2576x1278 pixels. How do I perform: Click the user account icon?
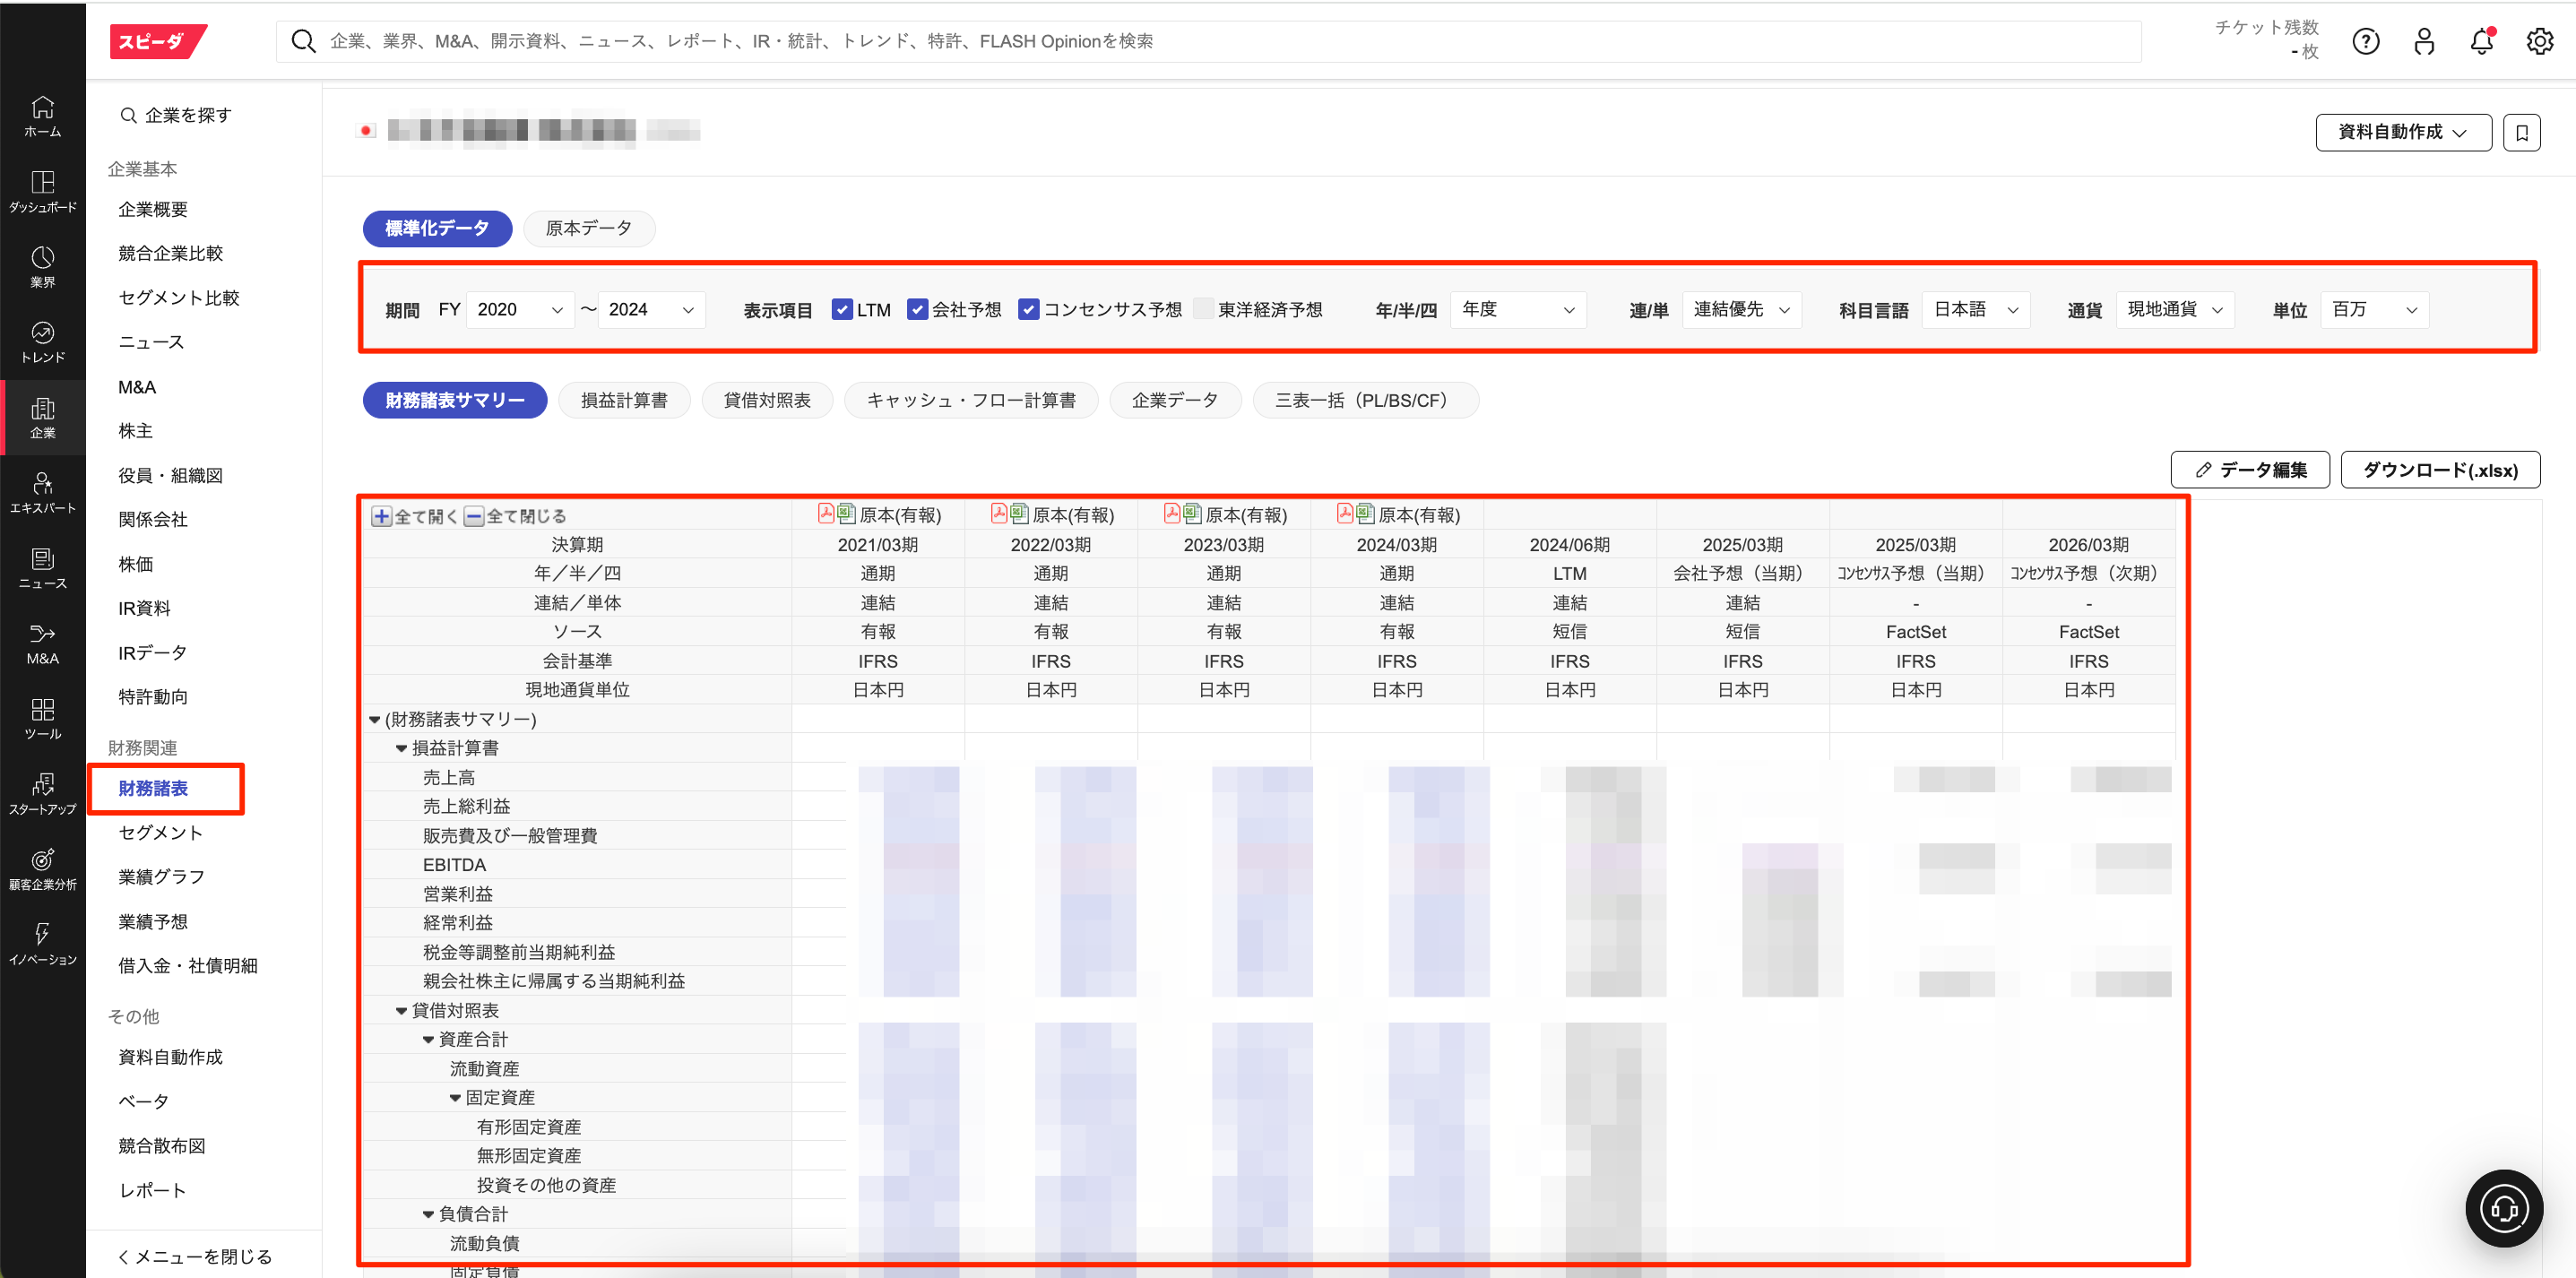[x=2423, y=41]
